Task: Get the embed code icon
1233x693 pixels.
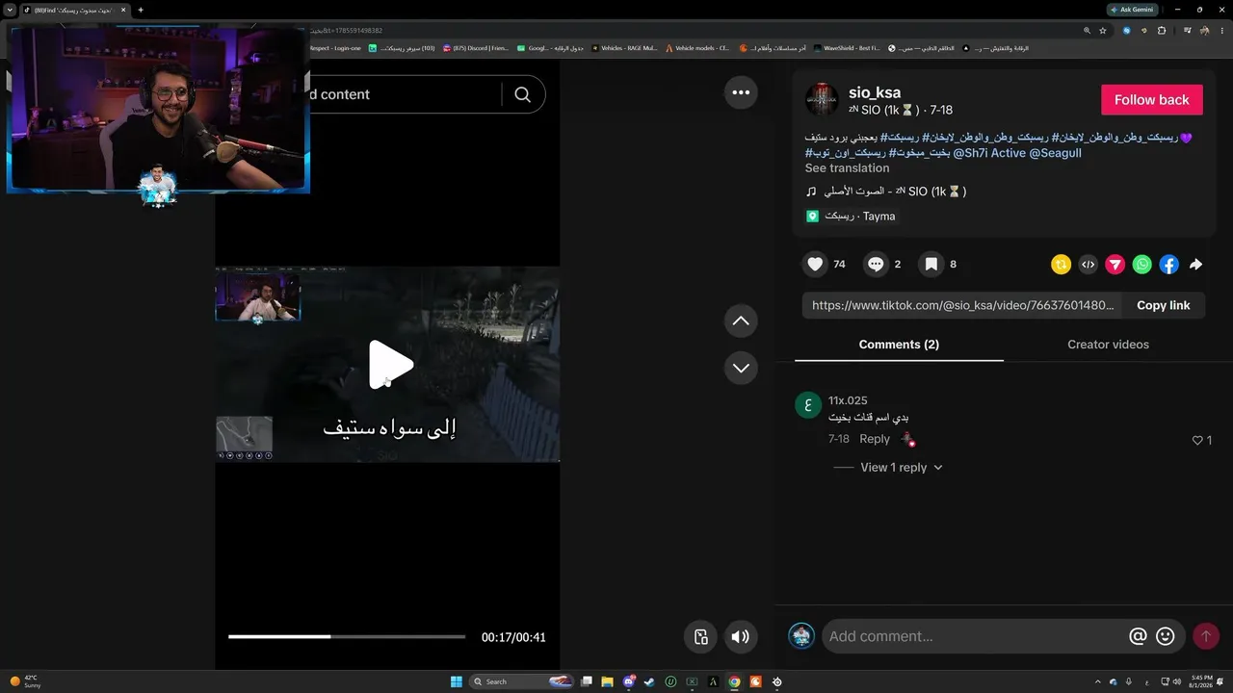Action: (x=1088, y=265)
